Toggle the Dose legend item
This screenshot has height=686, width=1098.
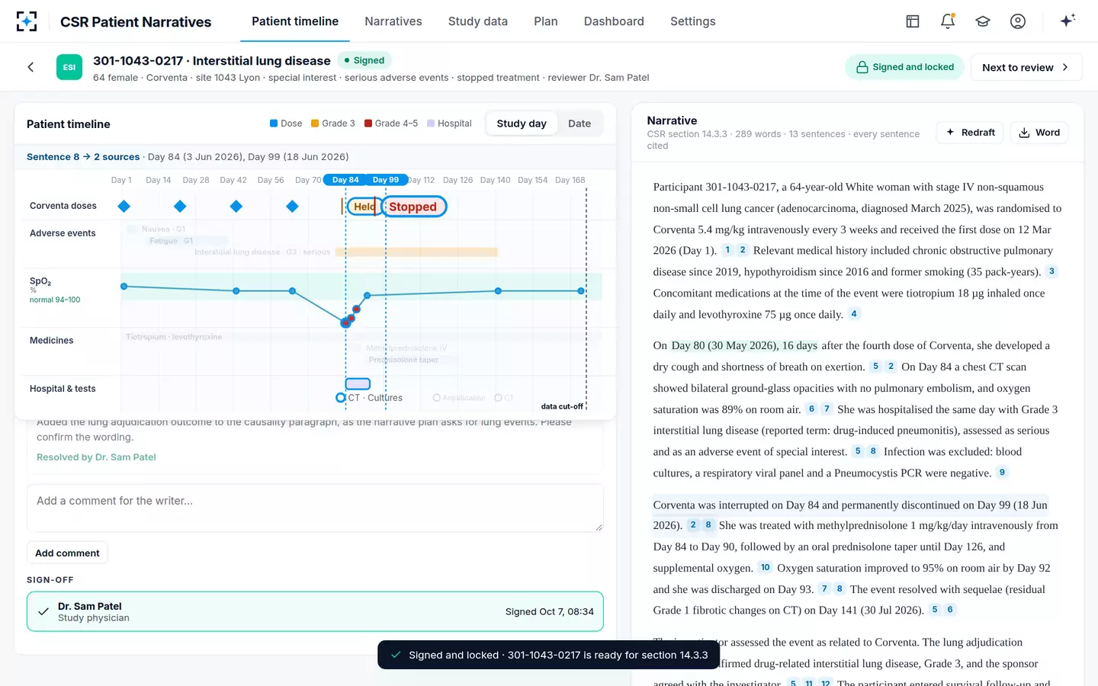pos(286,123)
